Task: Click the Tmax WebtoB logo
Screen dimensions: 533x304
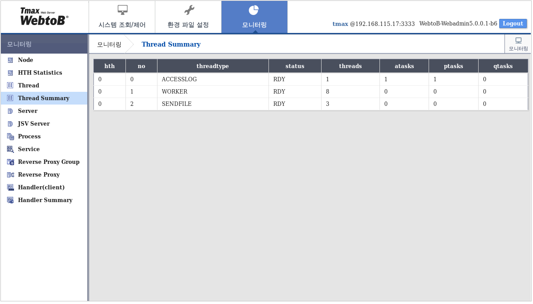Action: (44, 17)
